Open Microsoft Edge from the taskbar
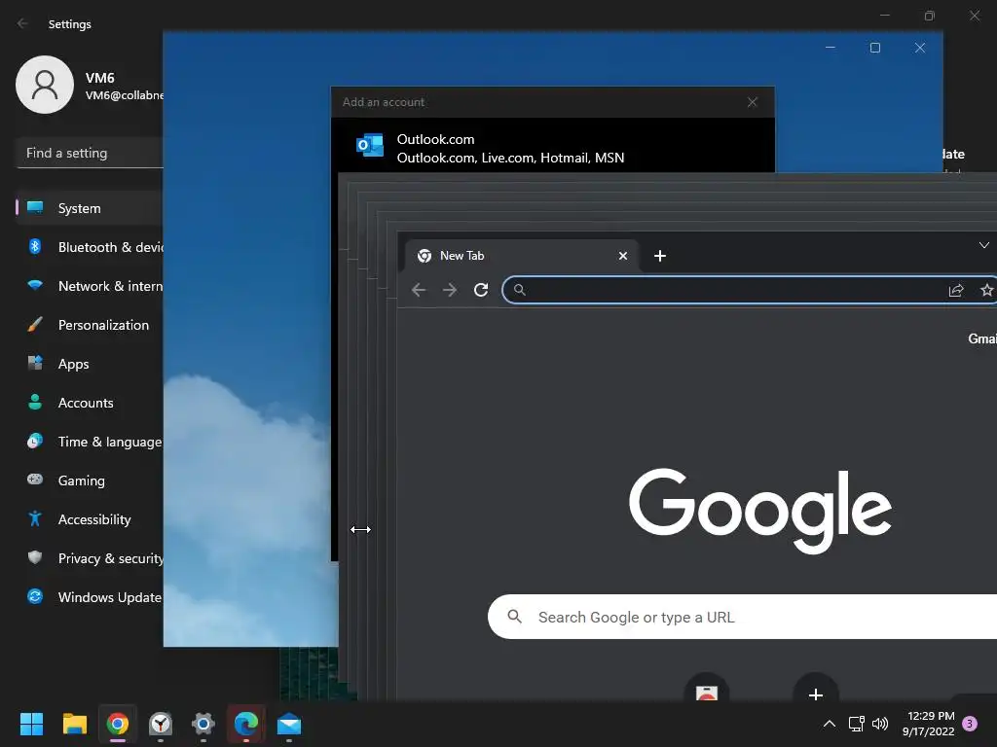The height and width of the screenshot is (747, 997). [246, 724]
